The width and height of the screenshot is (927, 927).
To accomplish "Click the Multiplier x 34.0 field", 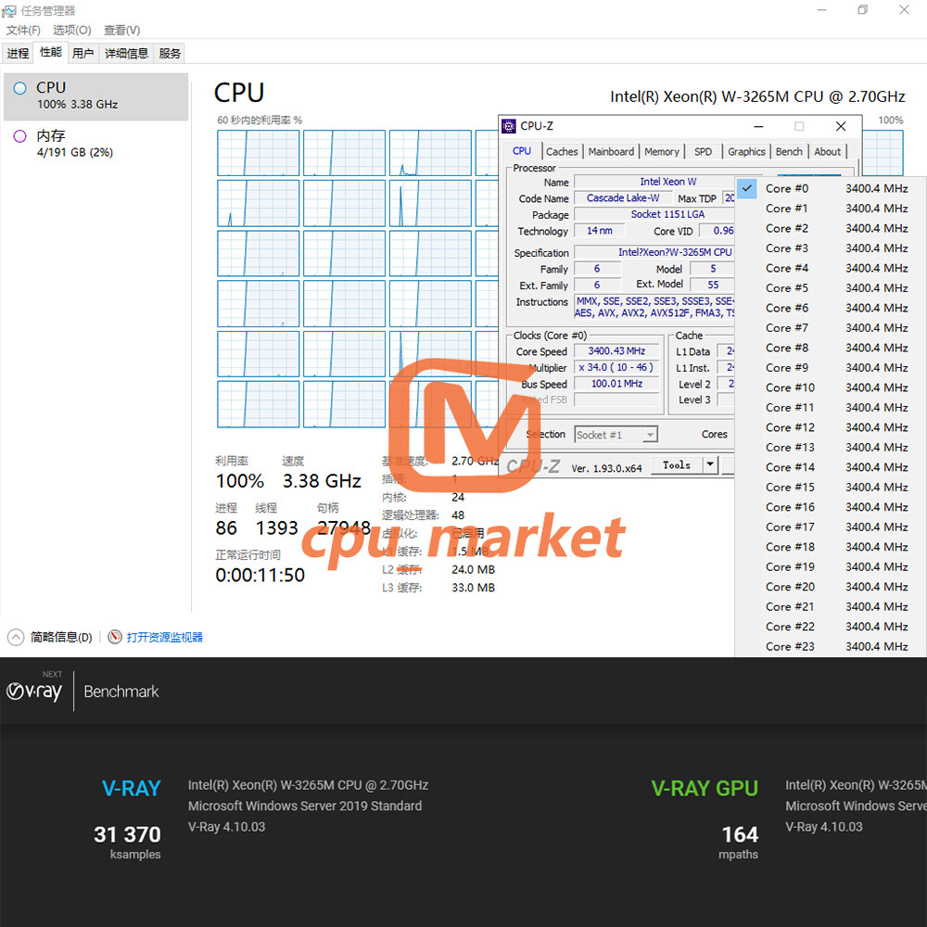I will tap(616, 368).
